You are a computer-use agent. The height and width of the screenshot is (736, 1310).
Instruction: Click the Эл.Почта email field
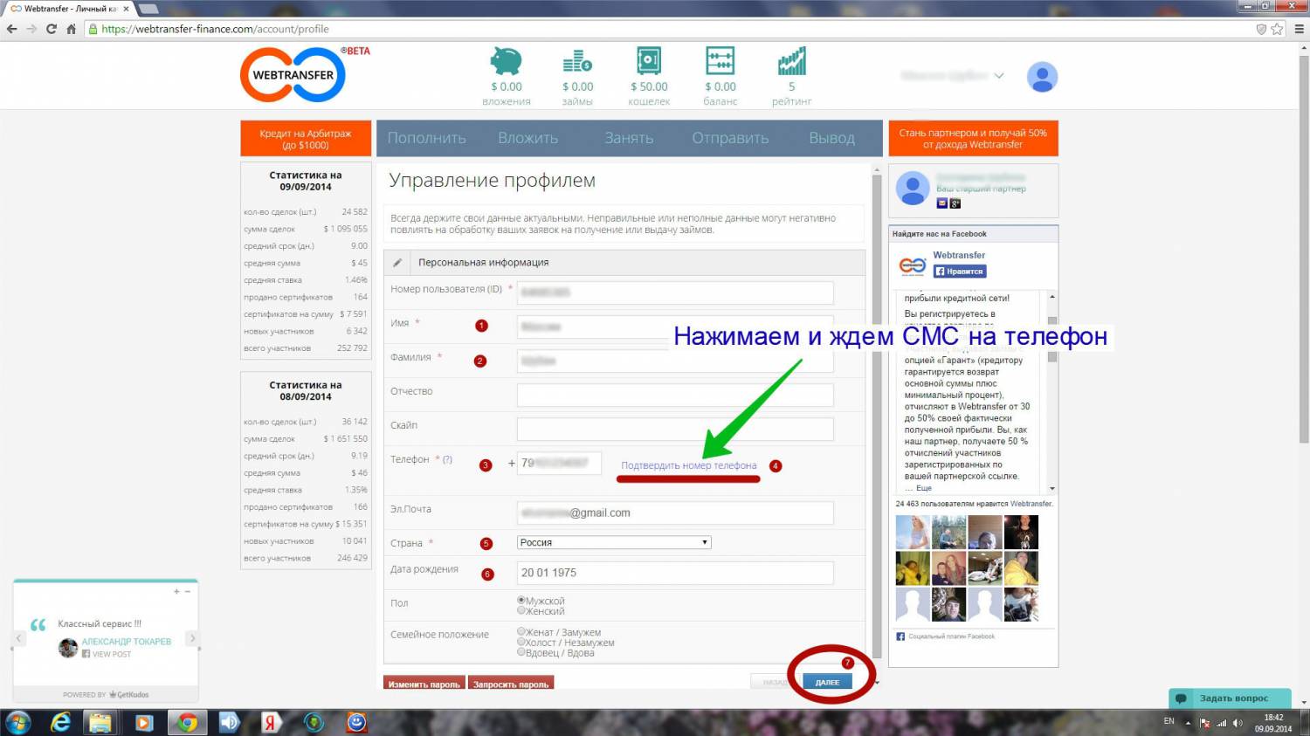(675, 513)
